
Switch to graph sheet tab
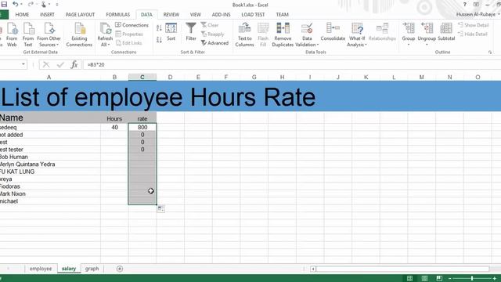point(92,269)
